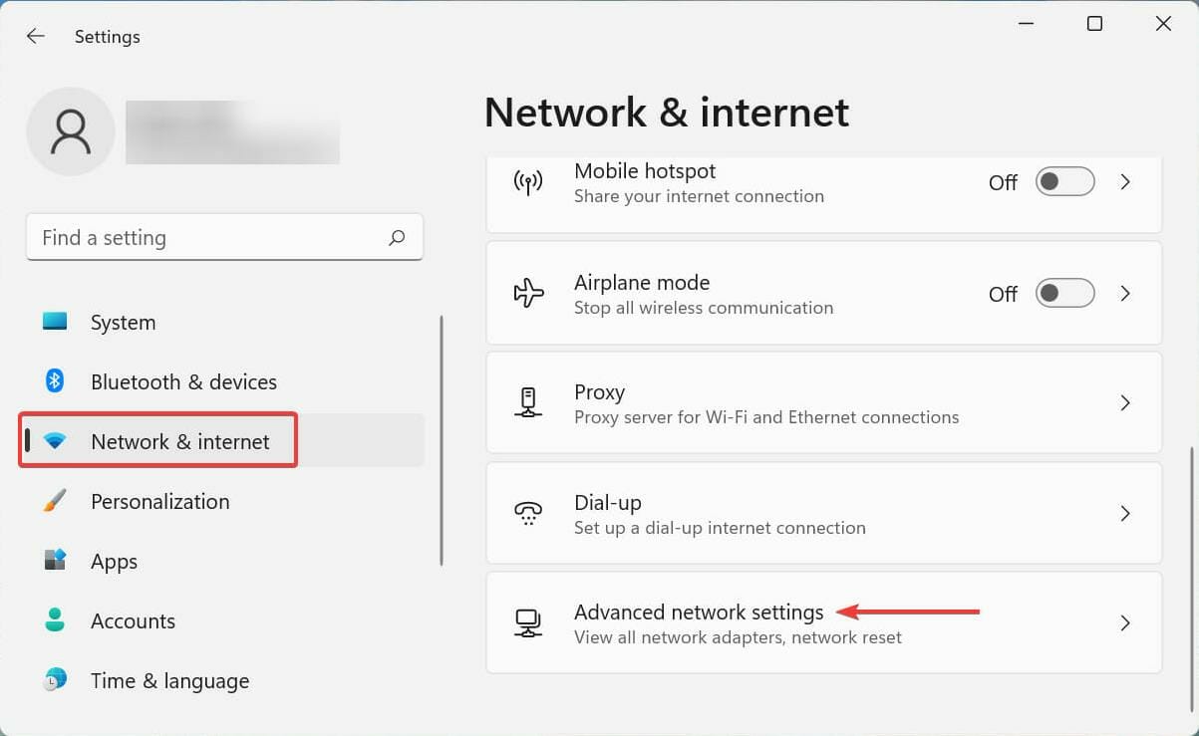Enable Airplane mode
Screen dimensions: 1199x736
1063,293
